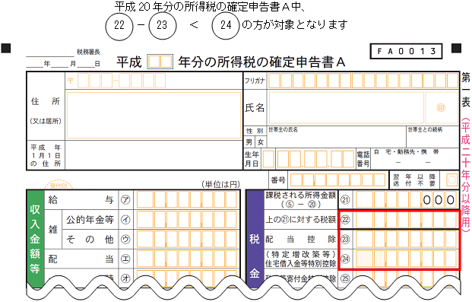Click the FA0013 form code box
Screen dimensions: 472x302
click(x=406, y=51)
